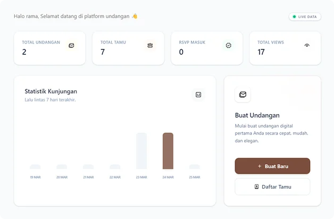Click the checkmark icon in RSVP Masuk card
The height and width of the screenshot is (219, 334).
(229, 46)
